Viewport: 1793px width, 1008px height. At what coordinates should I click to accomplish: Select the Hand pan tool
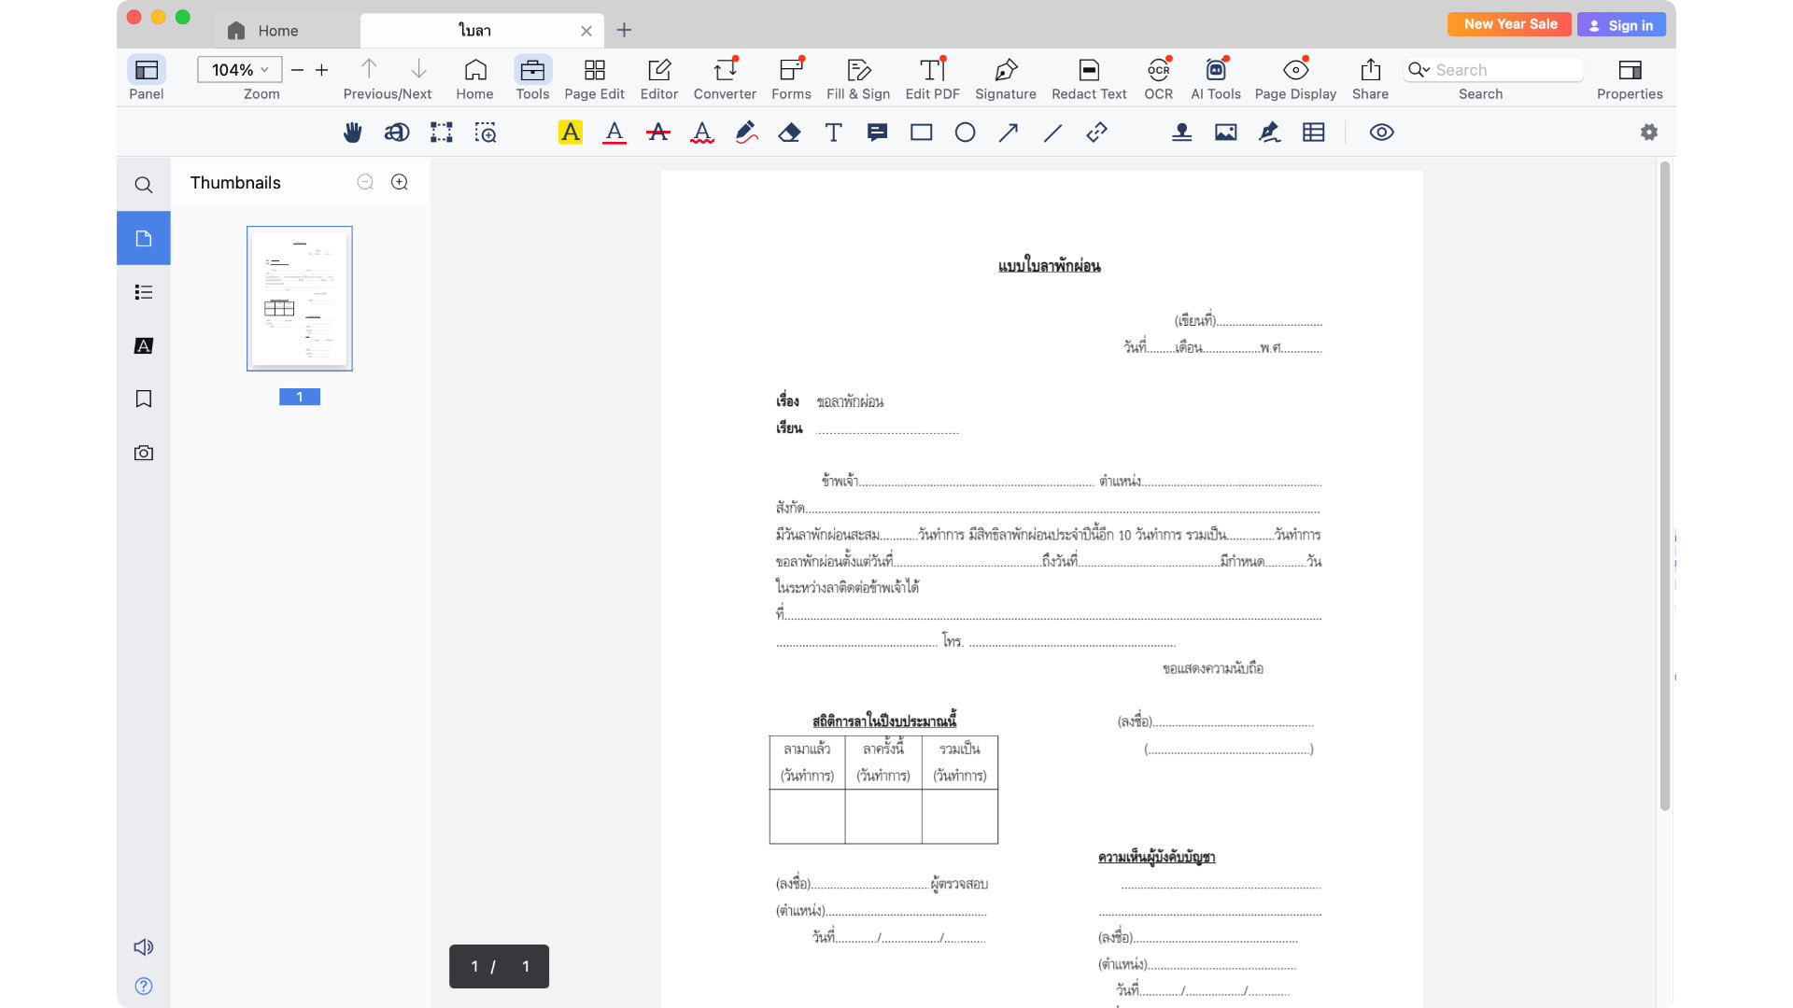point(352,133)
